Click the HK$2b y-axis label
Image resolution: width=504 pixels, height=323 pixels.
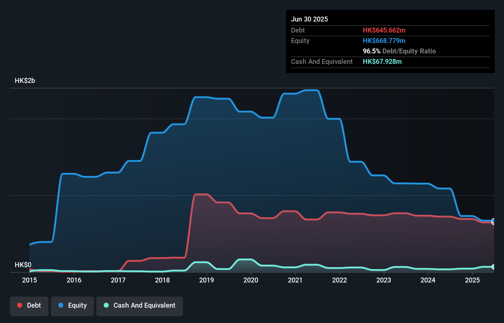click(25, 81)
